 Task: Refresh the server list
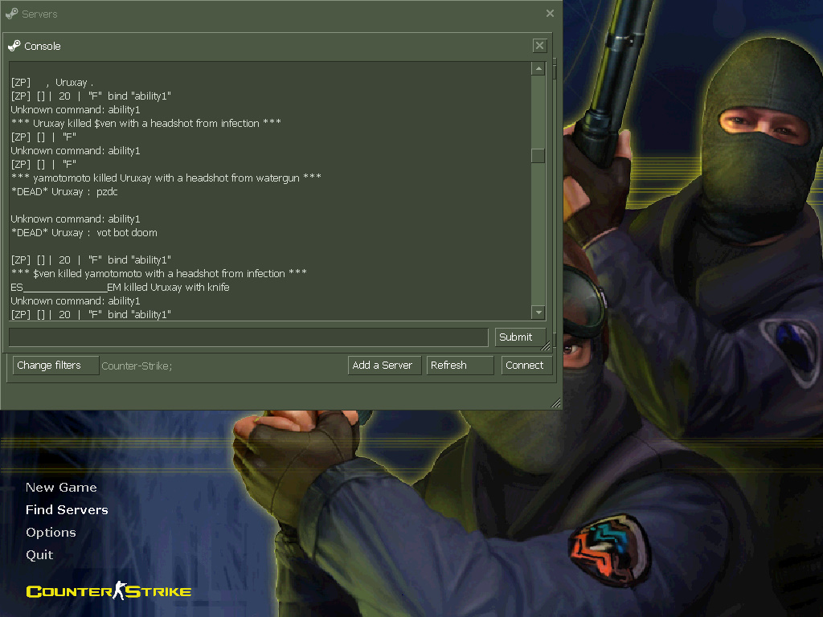(x=460, y=366)
